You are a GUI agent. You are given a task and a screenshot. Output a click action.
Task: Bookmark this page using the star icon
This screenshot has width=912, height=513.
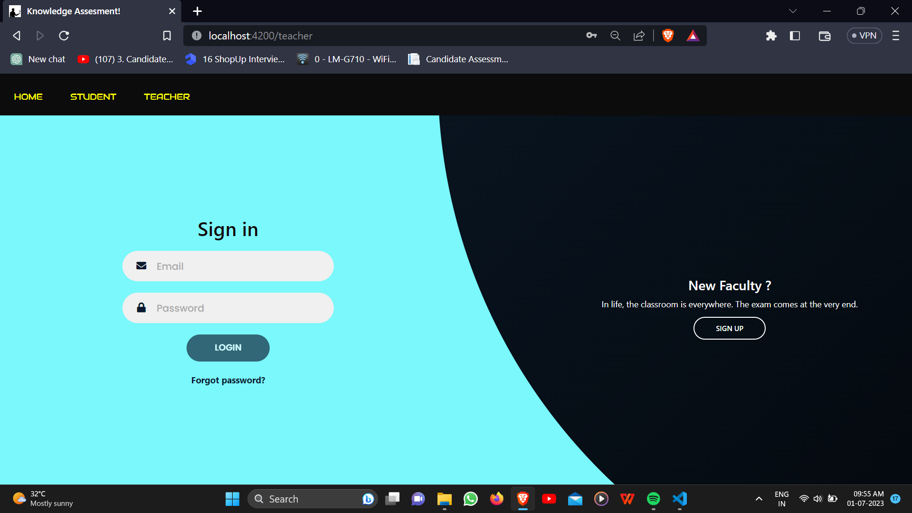click(167, 35)
